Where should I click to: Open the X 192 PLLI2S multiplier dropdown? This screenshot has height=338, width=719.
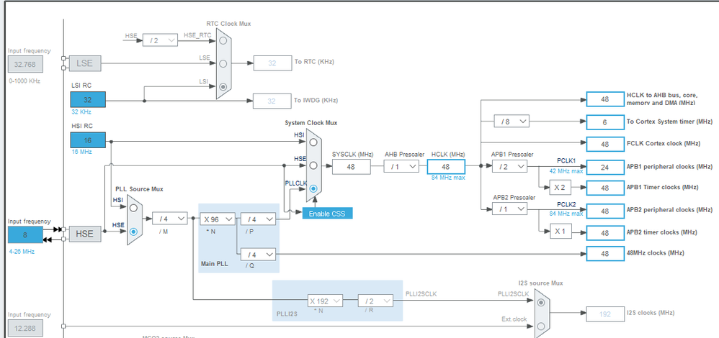(325, 301)
